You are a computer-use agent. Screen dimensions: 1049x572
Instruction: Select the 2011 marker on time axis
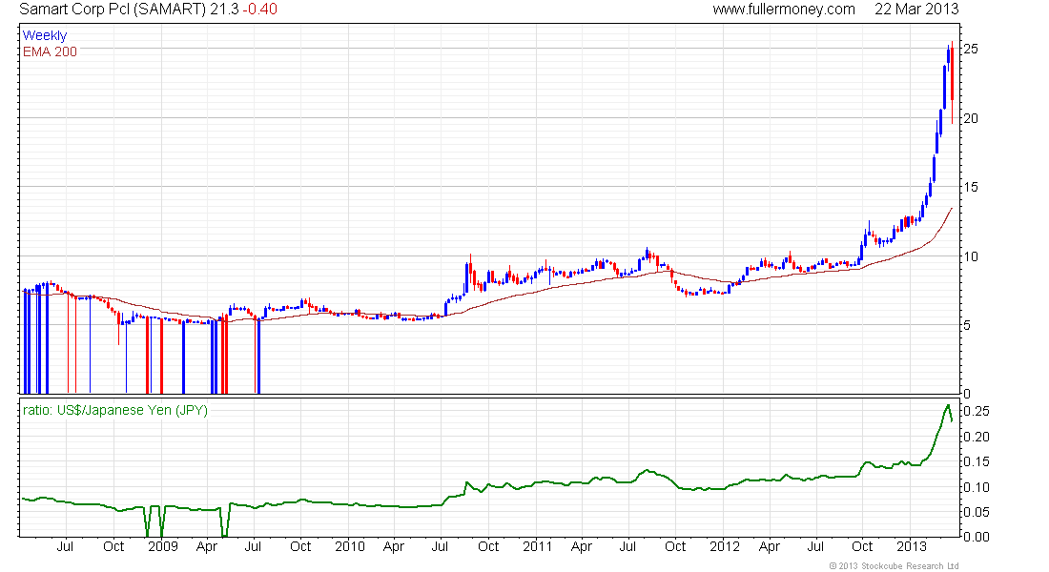(x=538, y=547)
